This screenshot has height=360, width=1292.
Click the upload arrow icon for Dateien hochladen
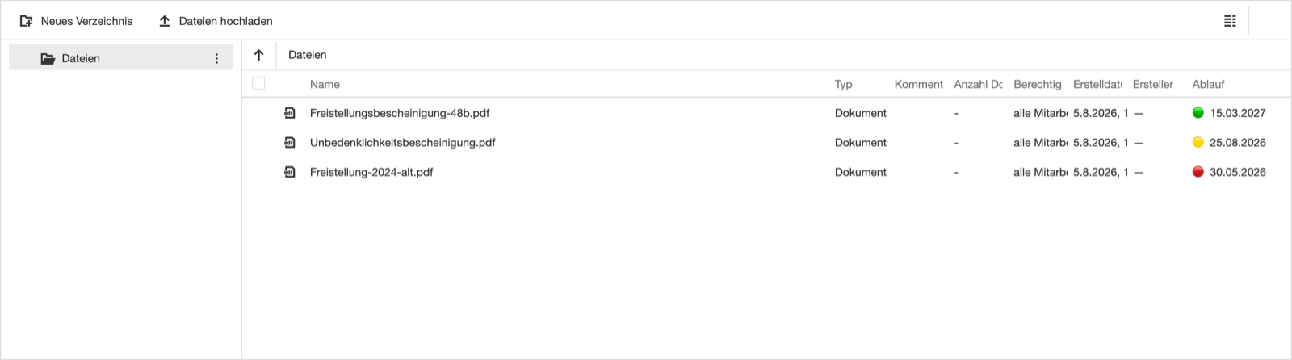[x=165, y=21]
